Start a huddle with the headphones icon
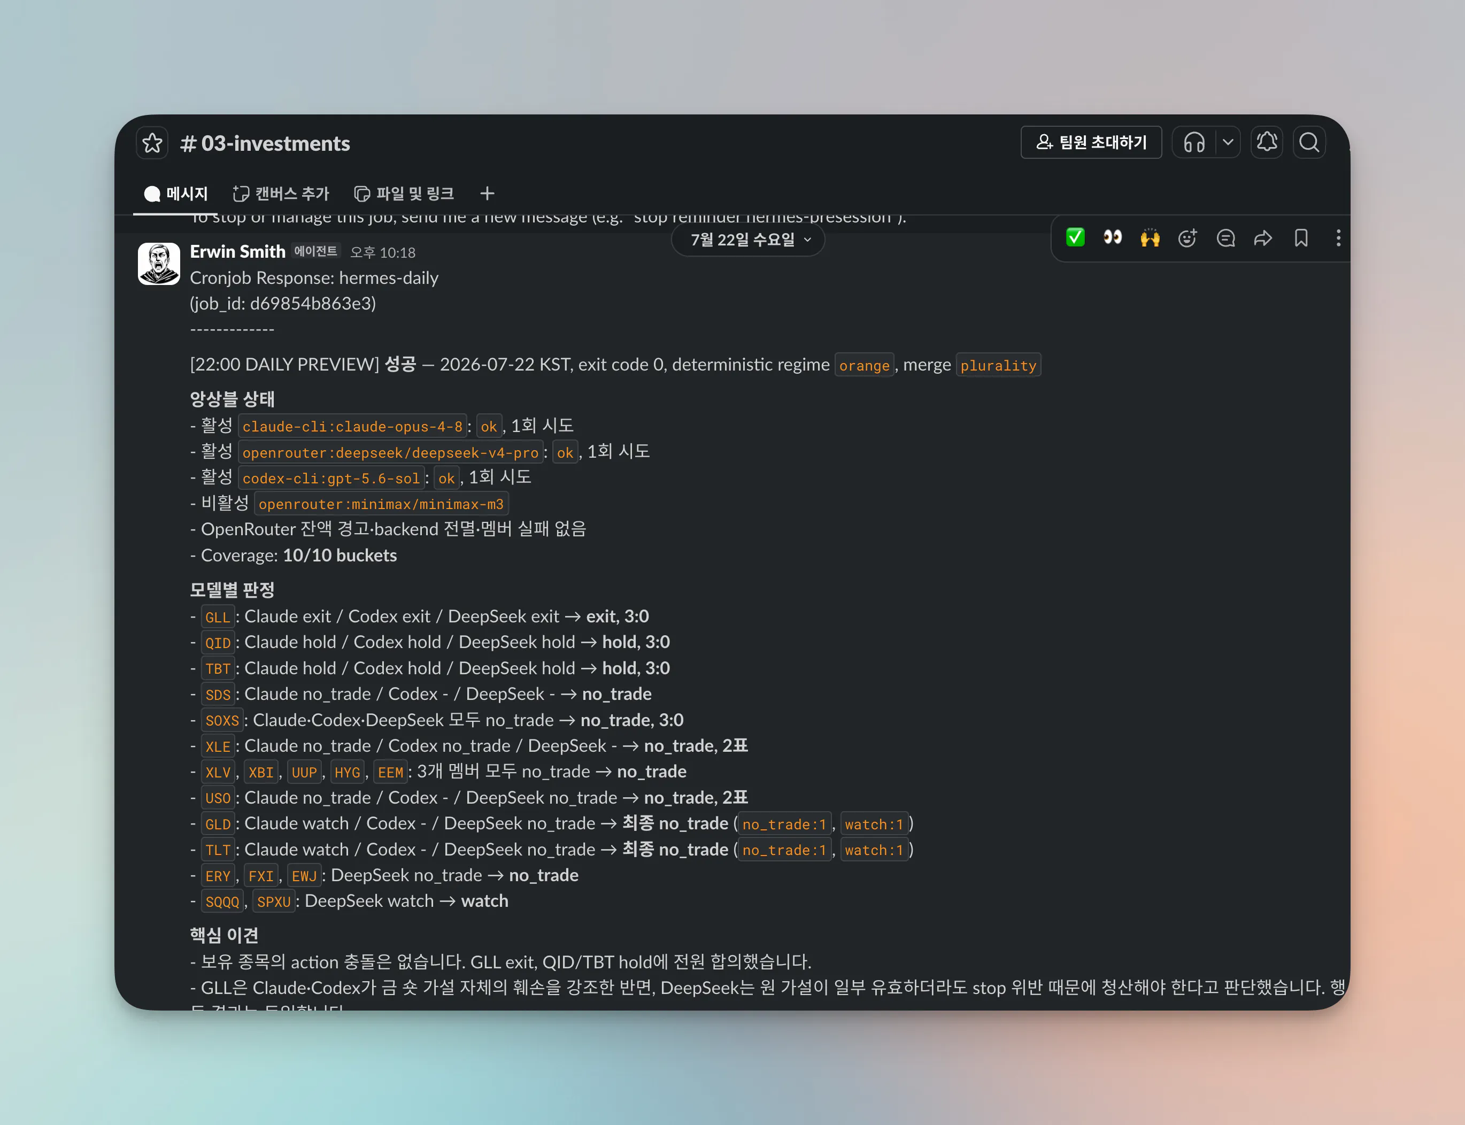1465x1125 pixels. tap(1194, 143)
